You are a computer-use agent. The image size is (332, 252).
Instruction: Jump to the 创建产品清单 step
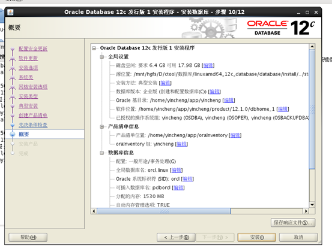point(33,116)
